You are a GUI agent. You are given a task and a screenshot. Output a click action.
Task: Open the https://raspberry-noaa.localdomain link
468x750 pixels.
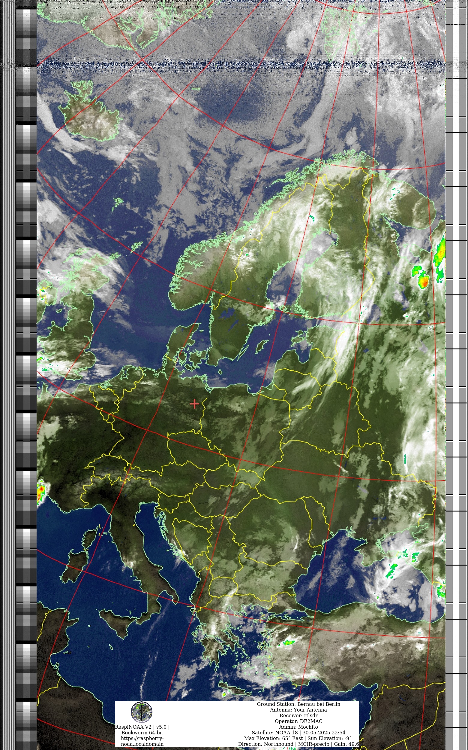point(142,741)
